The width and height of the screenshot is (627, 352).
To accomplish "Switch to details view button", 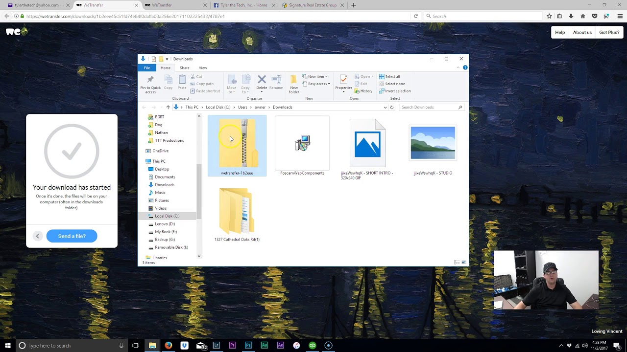I will coord(457,263).
